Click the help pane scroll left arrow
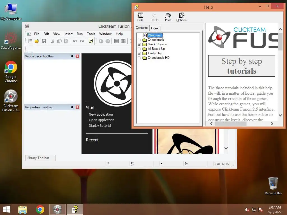 (211, 123)
